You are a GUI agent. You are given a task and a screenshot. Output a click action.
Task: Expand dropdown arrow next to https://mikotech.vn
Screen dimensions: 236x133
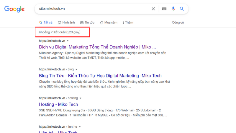tap(68, 41)
